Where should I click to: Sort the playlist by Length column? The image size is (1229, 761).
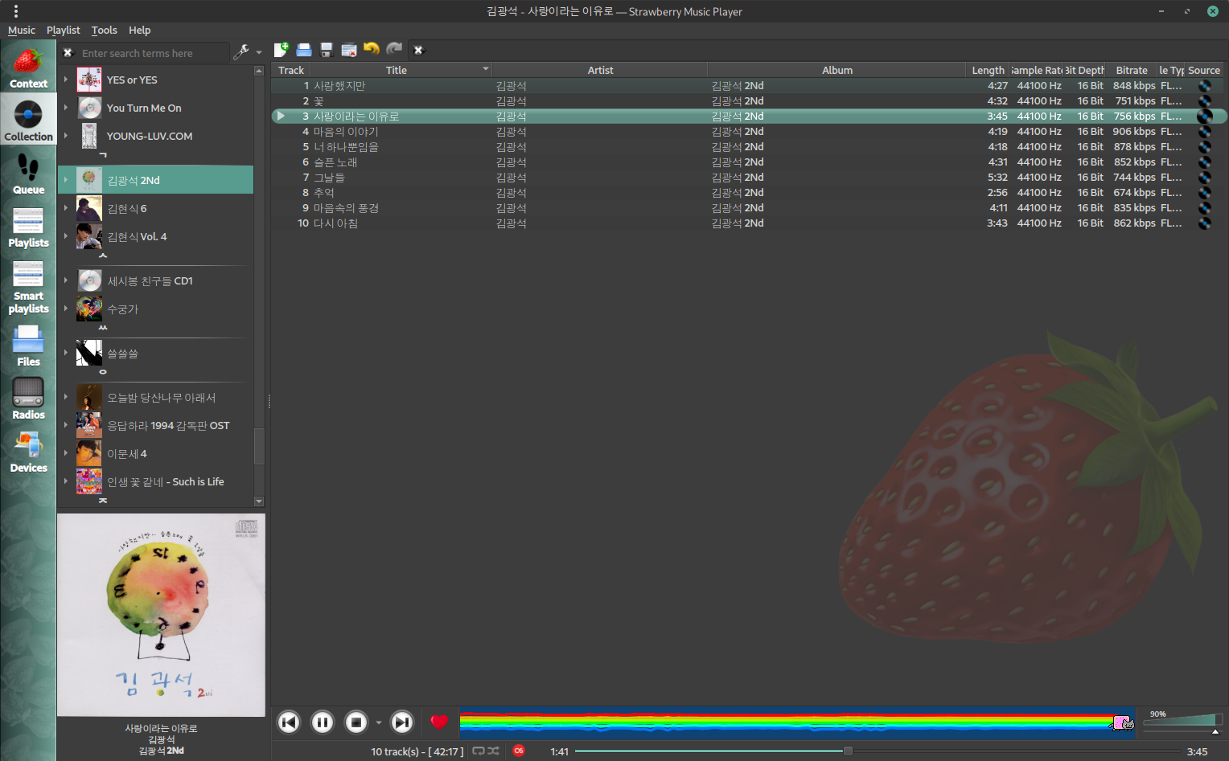[x=988, y=70]
